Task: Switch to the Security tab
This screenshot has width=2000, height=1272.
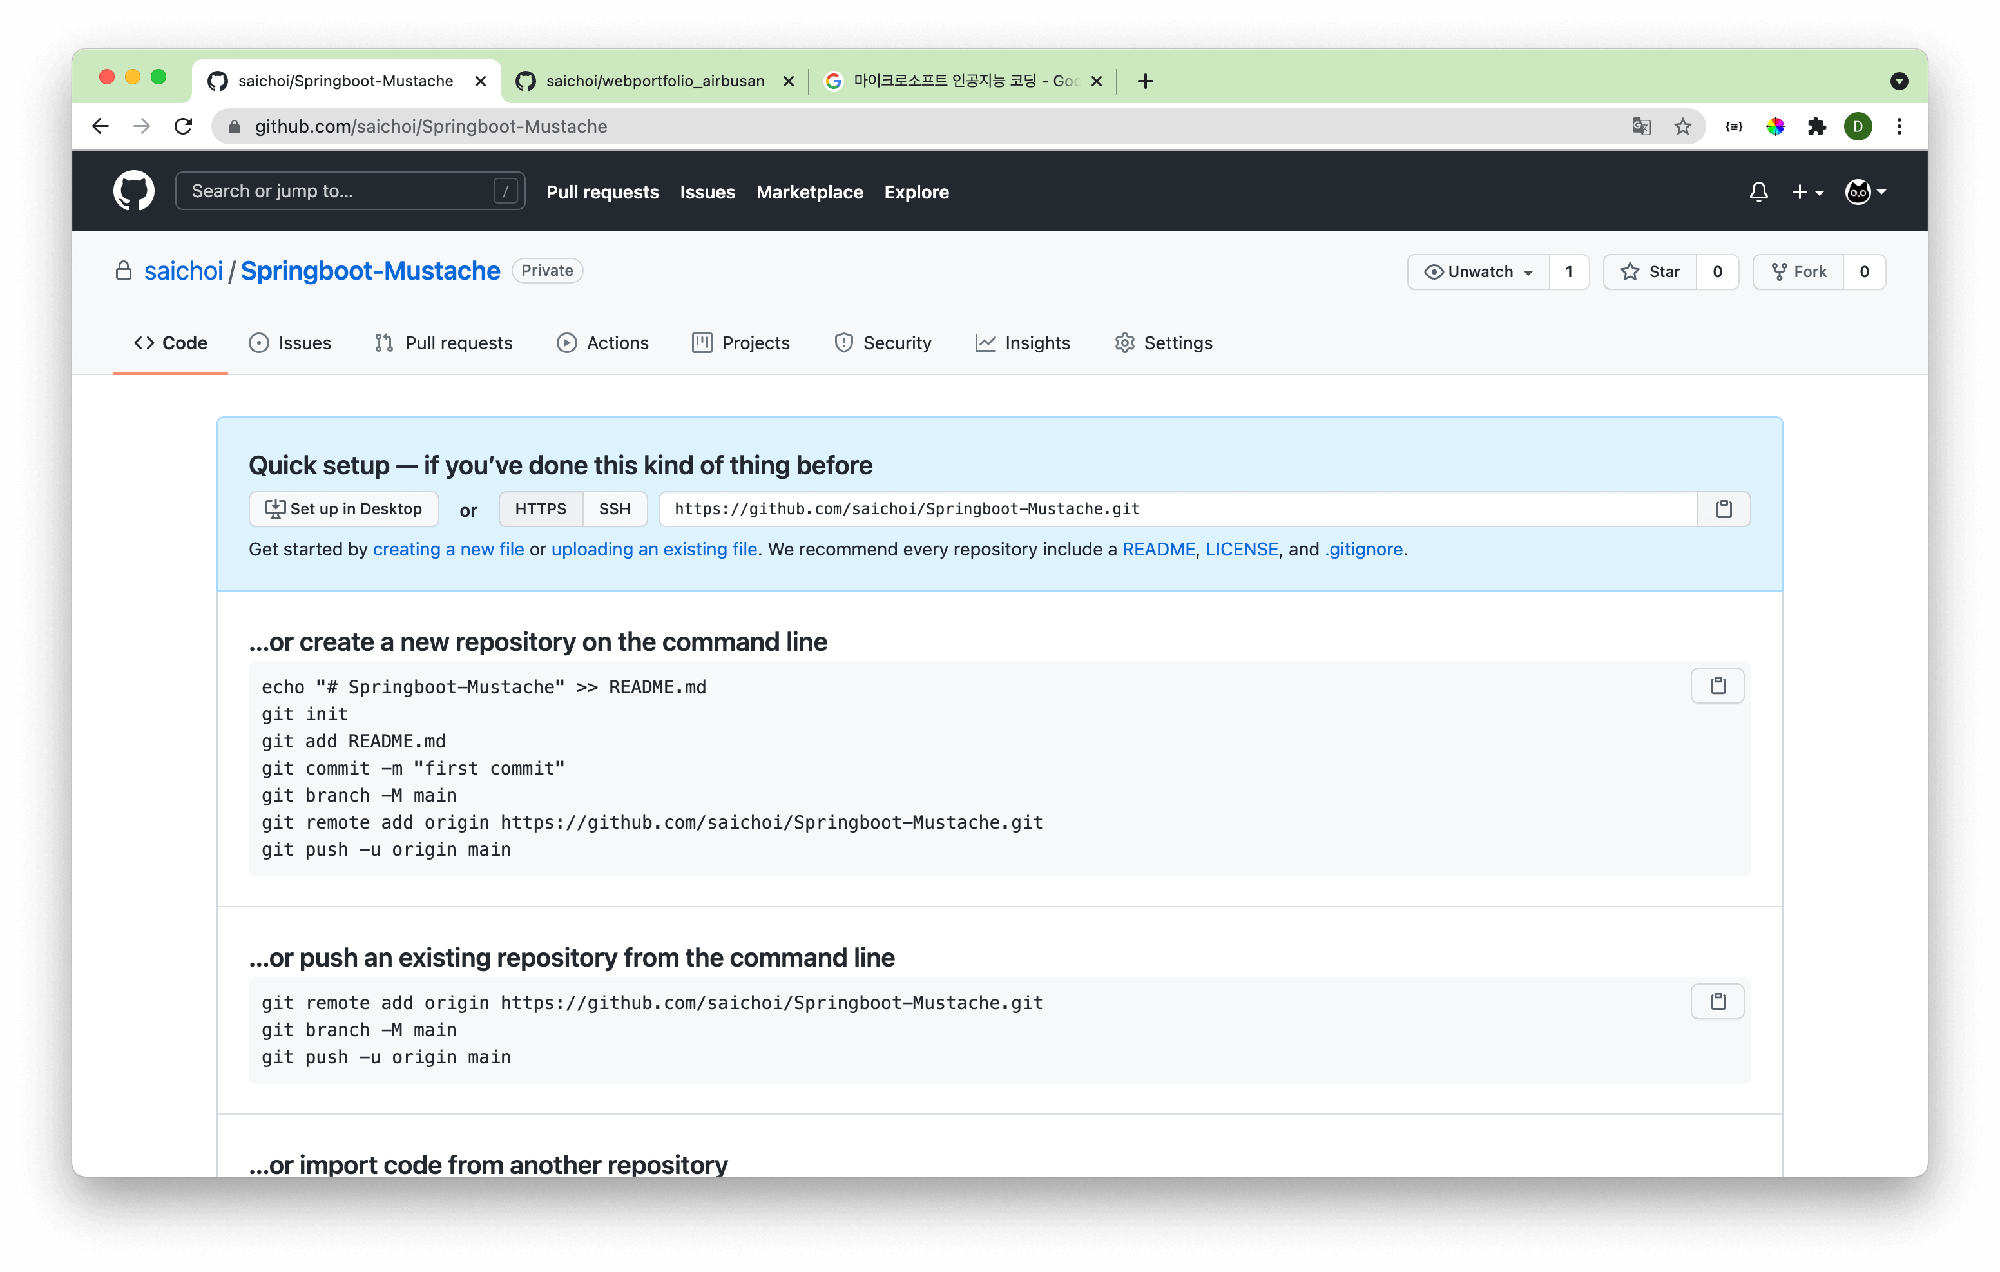Action: click(883, 342)
